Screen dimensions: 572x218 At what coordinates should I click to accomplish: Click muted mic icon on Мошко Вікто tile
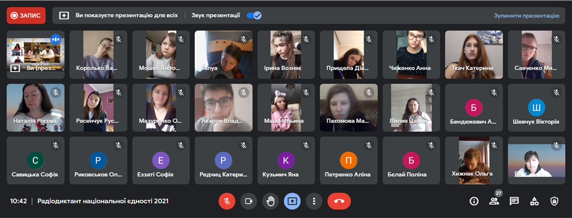181,39
